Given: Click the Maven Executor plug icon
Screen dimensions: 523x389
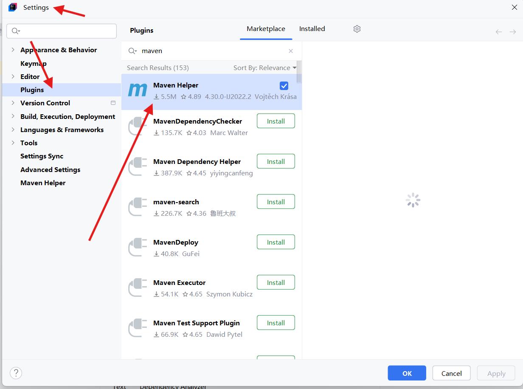Looking at the screenshot, I should [138, 288].
